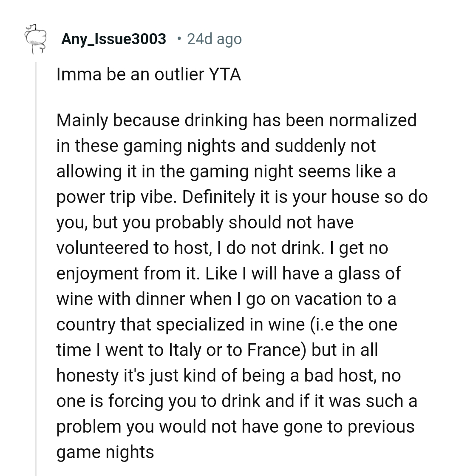Click the sentence starting 'Mainly because drinking'

tap(236, 120)
